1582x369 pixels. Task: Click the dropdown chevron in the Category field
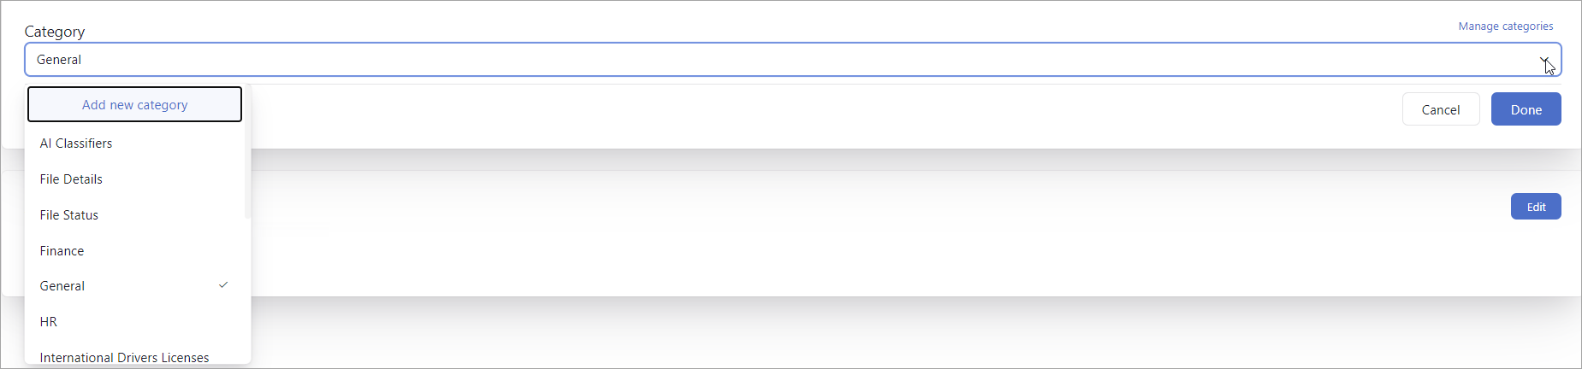pos(1545,61)
